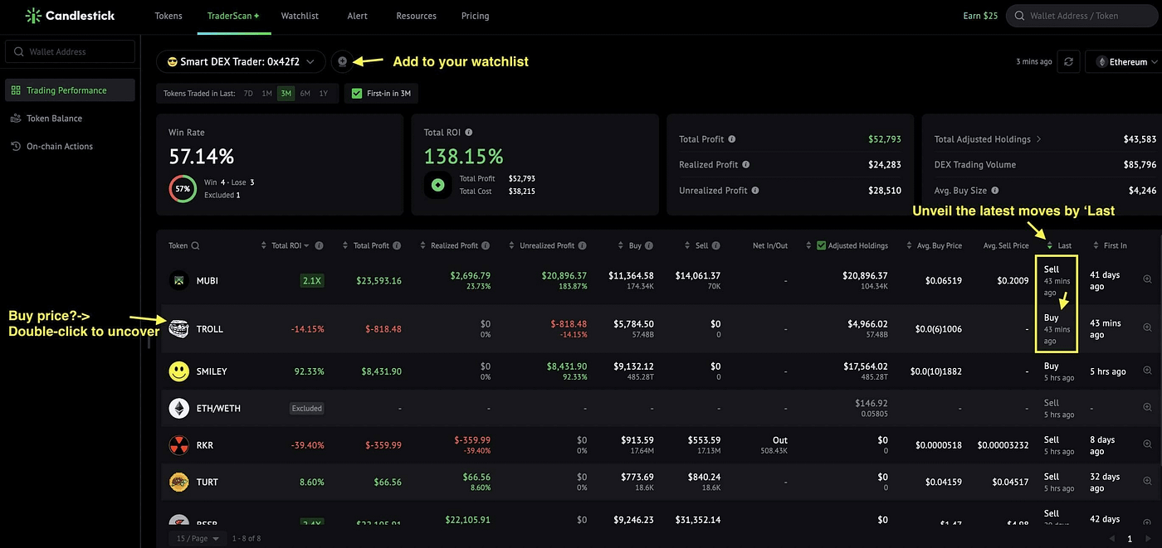The image size is (1162, 548).
Task: Click the Candlestick logo
Action: tap(70, 16)
